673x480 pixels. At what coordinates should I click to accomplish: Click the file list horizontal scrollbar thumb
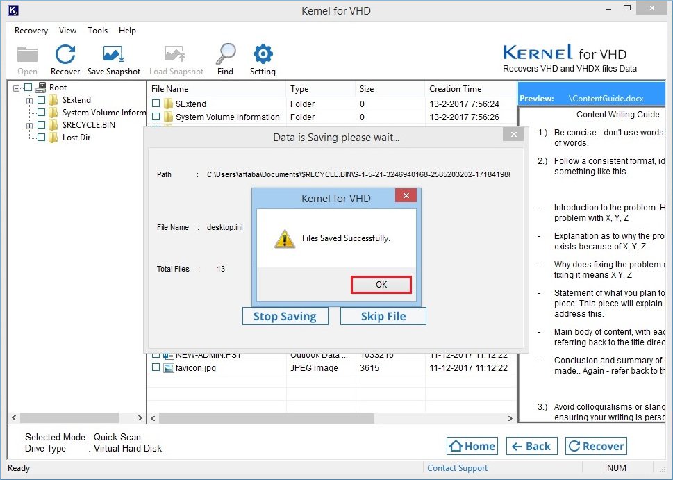(267, 418)
